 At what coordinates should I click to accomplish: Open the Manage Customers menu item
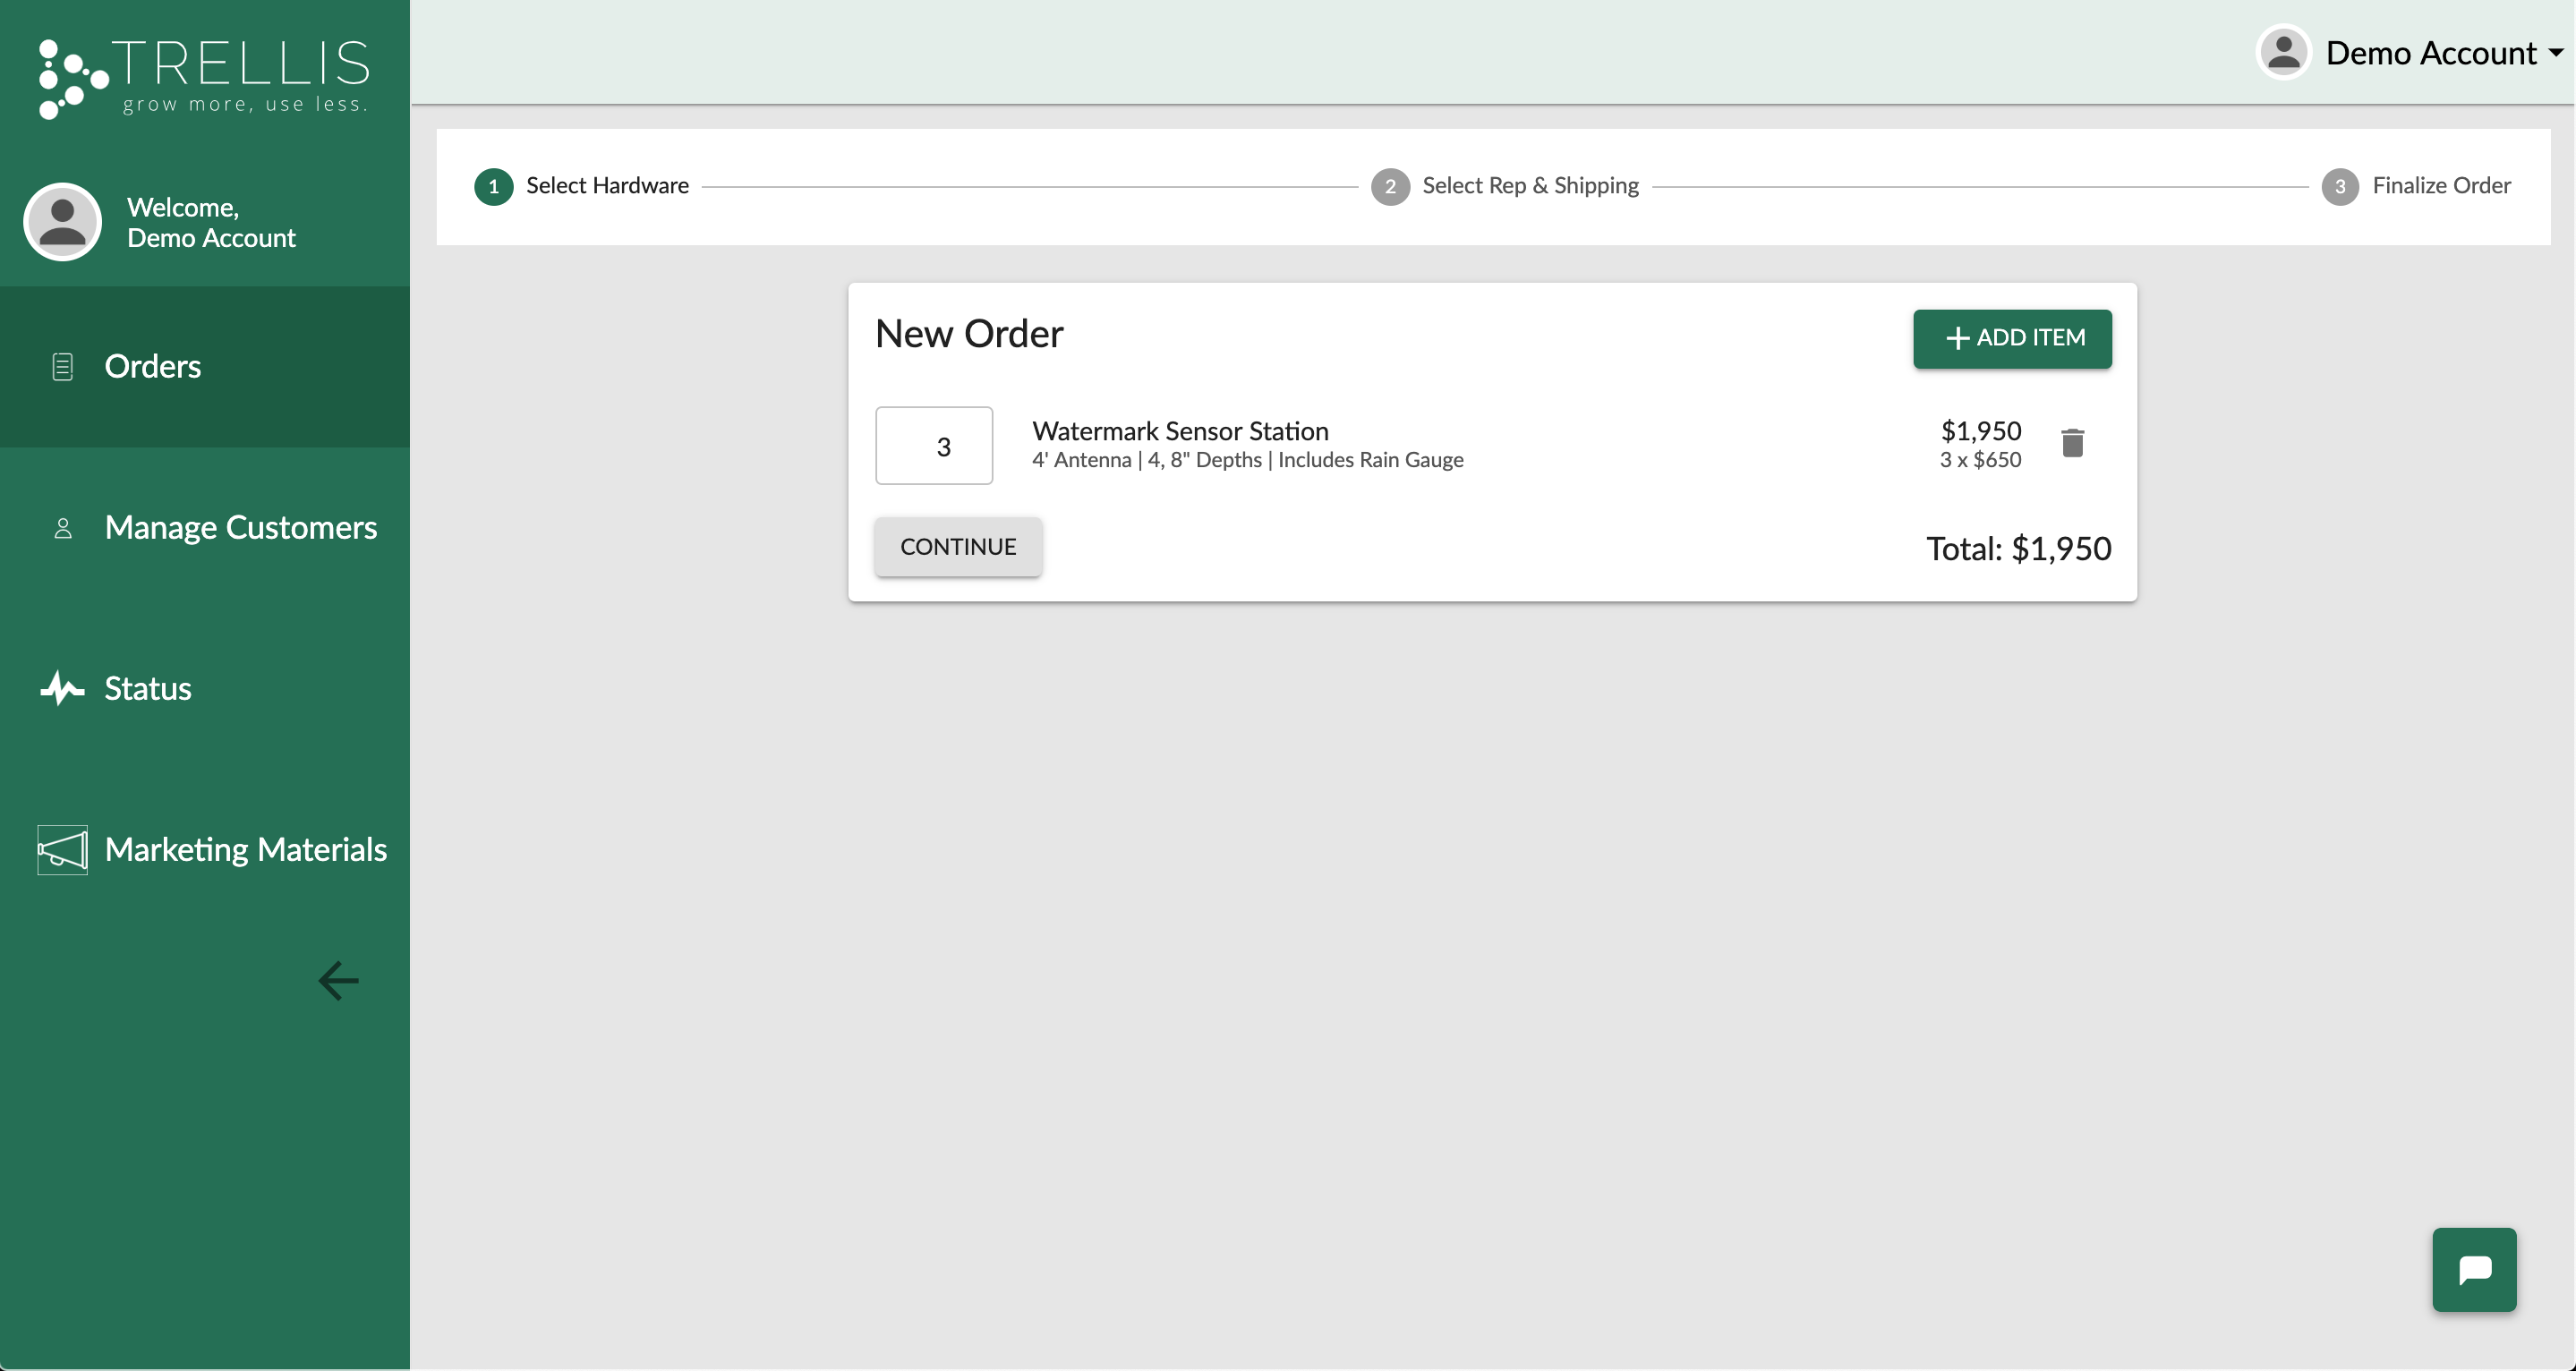click(x=240, y=528)
